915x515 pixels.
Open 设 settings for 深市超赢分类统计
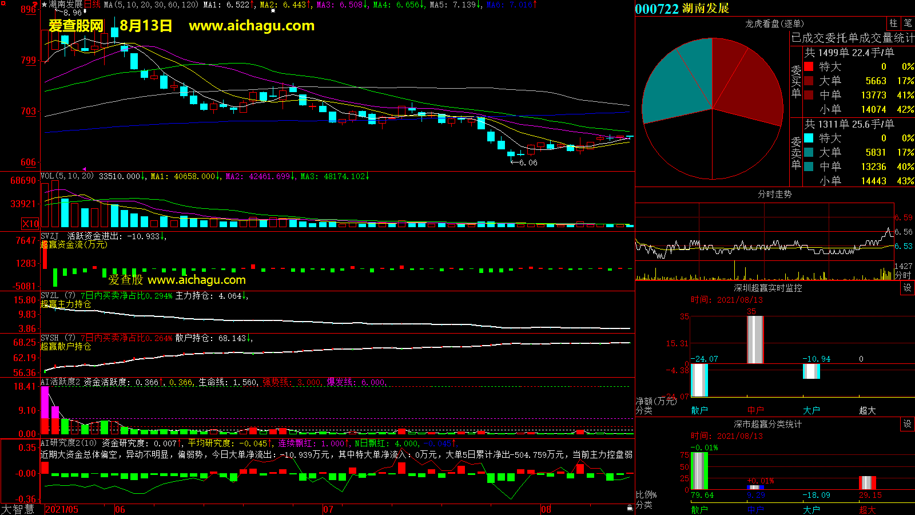coord(907,424)
